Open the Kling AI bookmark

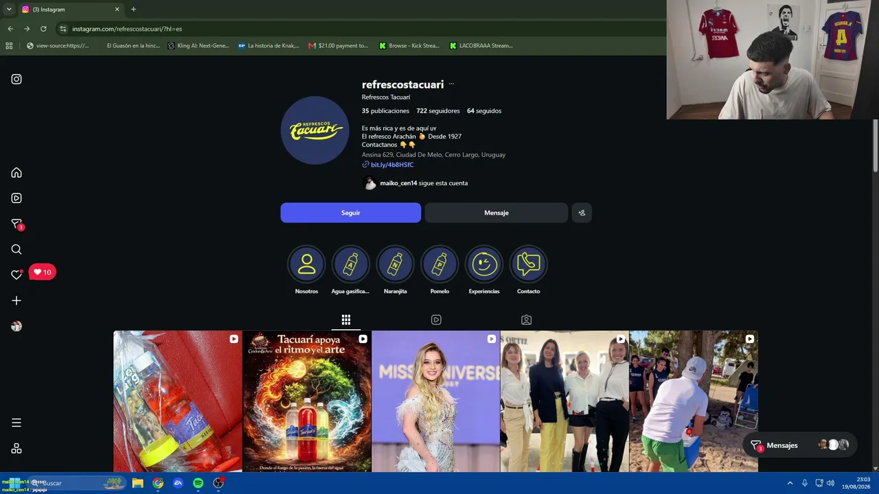tap(198, 46)
